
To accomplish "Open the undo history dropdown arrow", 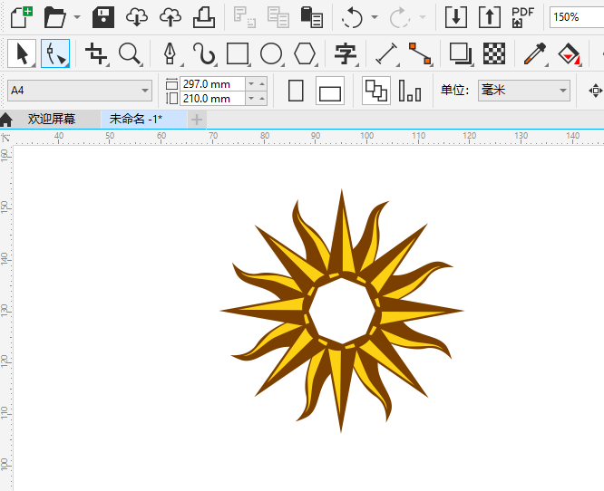I will 375,17.
